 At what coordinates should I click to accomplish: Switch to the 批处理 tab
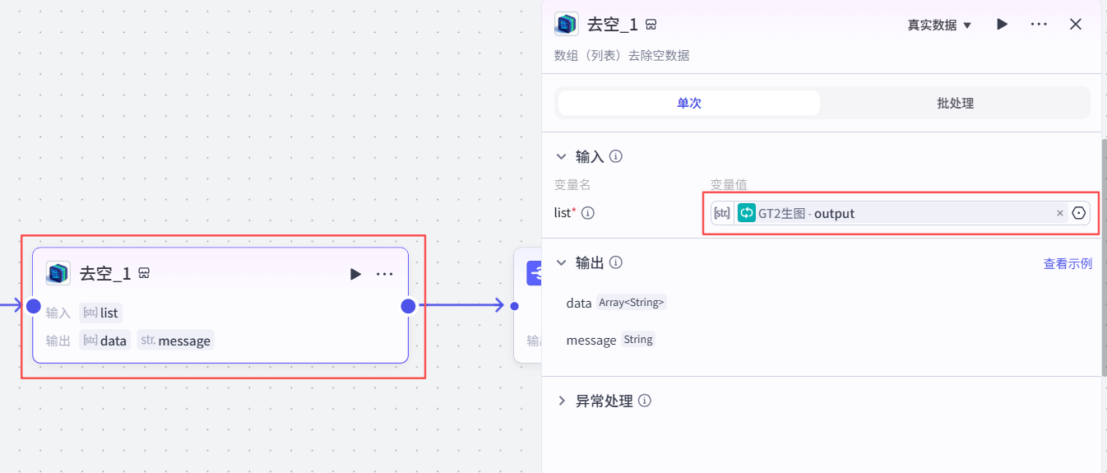[x=955, y=103]
